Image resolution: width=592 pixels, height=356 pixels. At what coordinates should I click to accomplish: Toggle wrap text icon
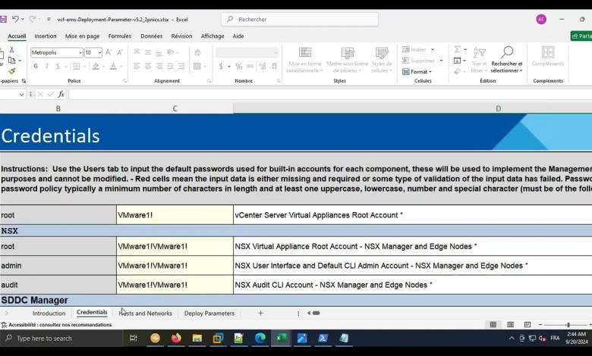[x=197, y=52]
